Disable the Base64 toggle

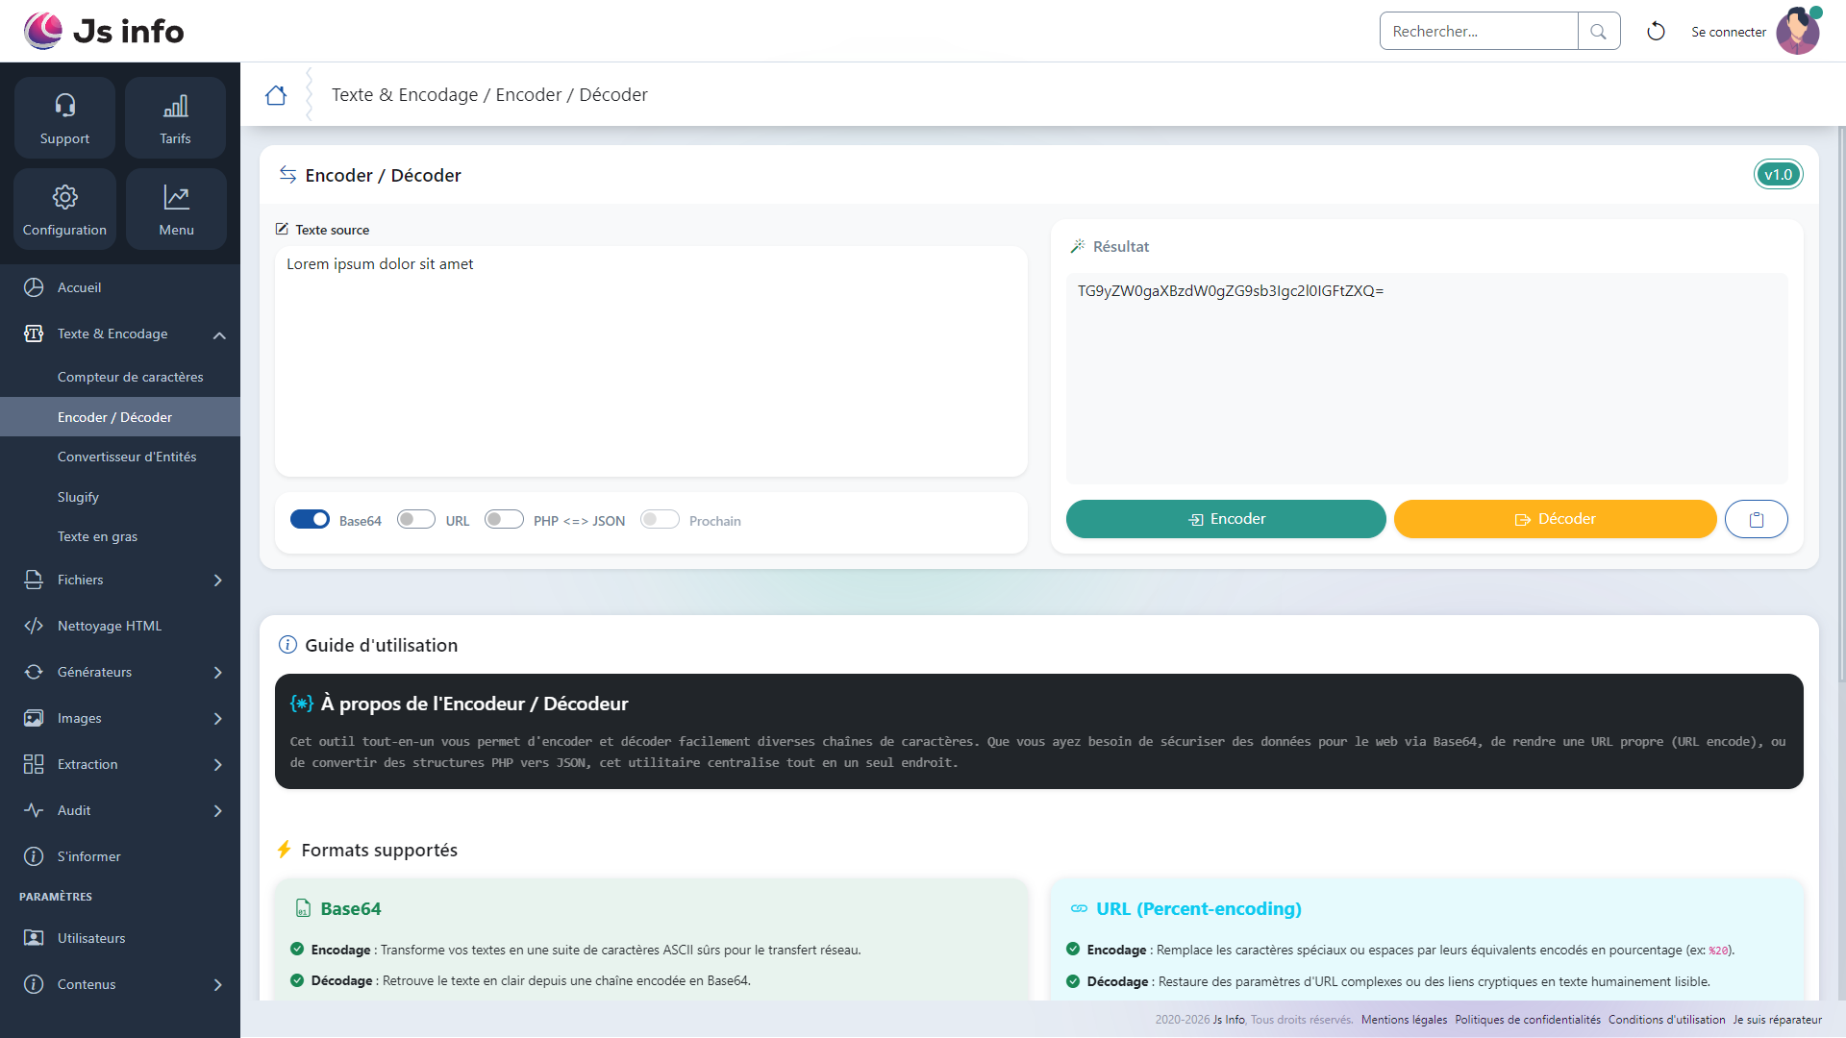pos(310,519)
